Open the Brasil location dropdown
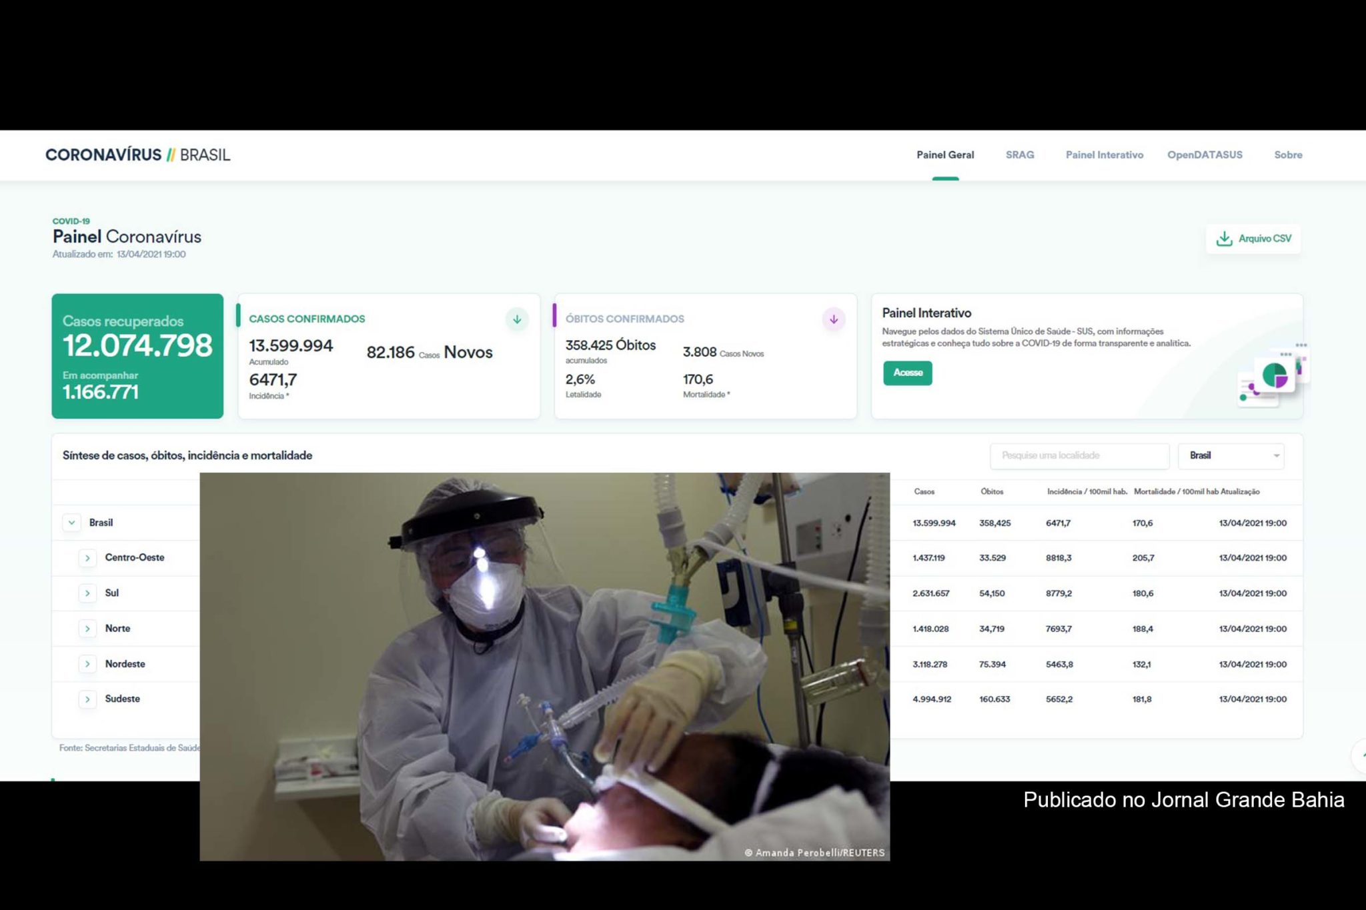Image resolution: width=1366 pixels, height=910 pixels. coord(1231,456)
